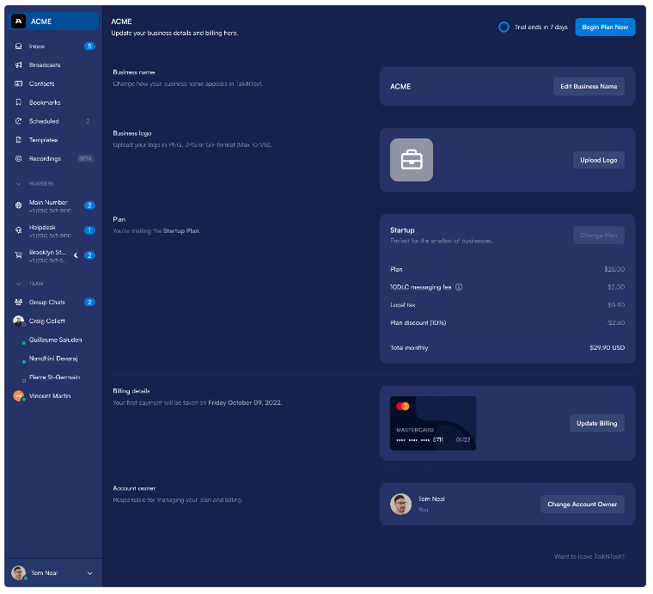The width and height of the screenshot is (653, 594).
Task: Open Contacts page
Action: coord(53,83)
